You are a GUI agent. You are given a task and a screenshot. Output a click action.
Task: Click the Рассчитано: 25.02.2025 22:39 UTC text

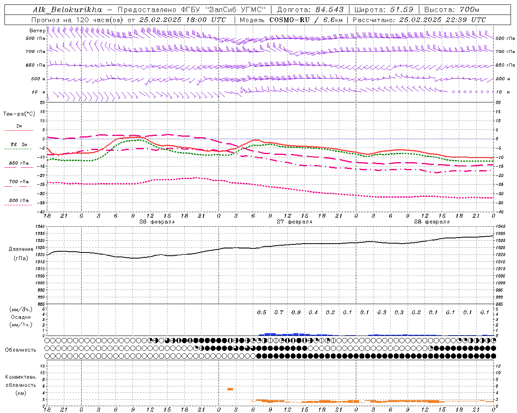pos(419,20)
